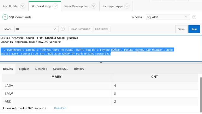Screen dimensions: 202x114
Task: Switch to the Results tab
Action: click(8, 69)
